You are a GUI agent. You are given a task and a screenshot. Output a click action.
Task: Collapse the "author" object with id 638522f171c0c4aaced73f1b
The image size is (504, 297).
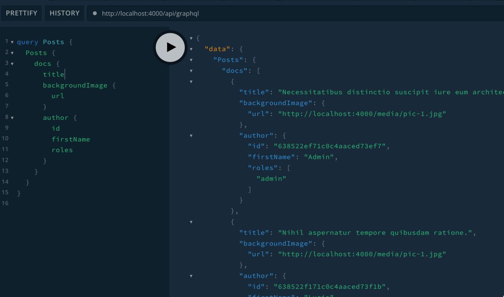click(x=192, y=276)
